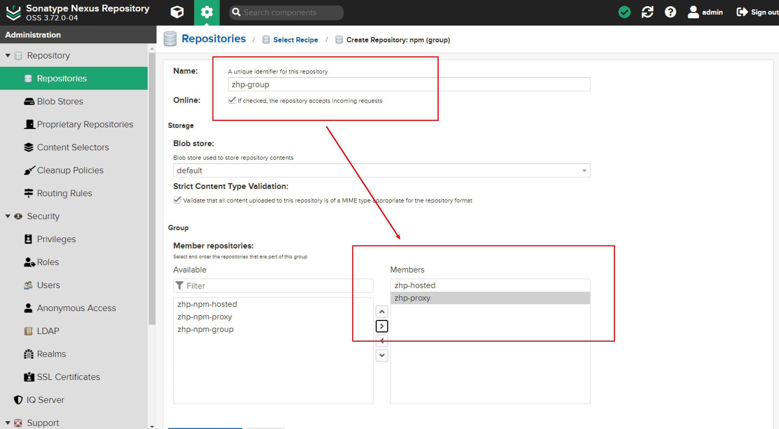Viewport: 779px width, 429px height.
Task: Collapse the Repository tree section
Action: click(x=8, y=55)
